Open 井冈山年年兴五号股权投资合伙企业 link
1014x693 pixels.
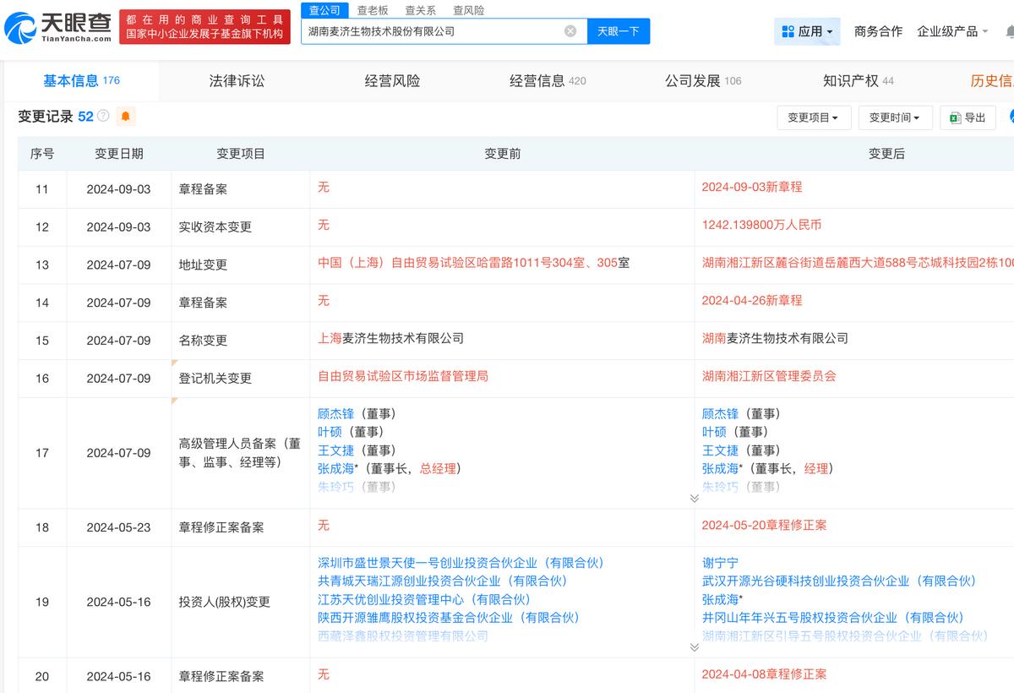[833, 618]
